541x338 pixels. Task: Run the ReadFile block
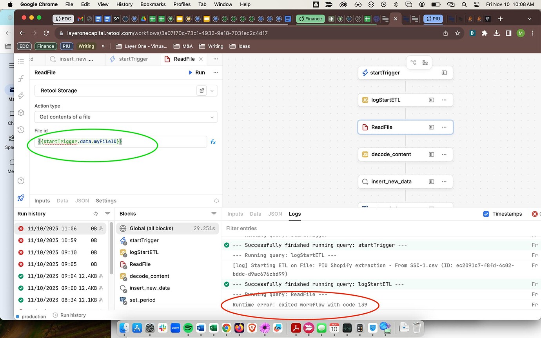coord(196,73)
